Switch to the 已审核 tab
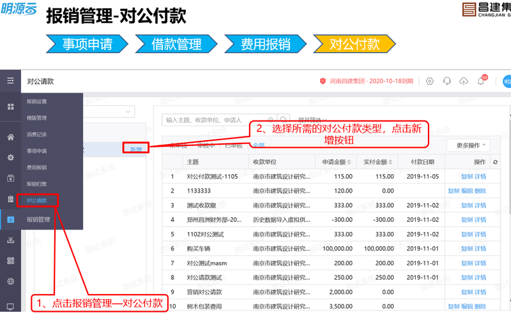This screenshot has height=329, width=511. [x=234, y=145]
